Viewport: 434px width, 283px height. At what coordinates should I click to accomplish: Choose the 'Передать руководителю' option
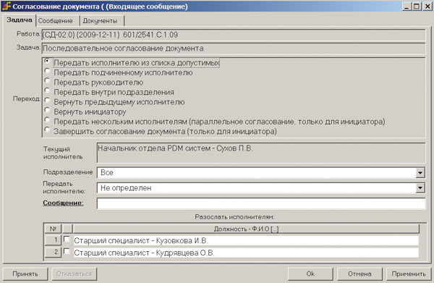[x=47, y=80]
